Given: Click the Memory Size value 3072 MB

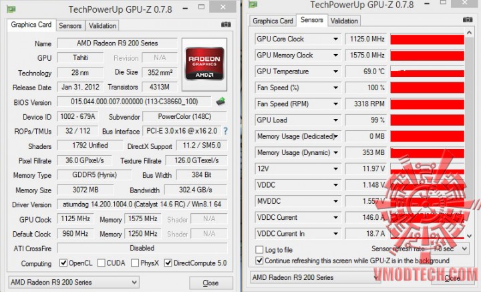Looking at the screenshot, I should (x=86, y=190).
